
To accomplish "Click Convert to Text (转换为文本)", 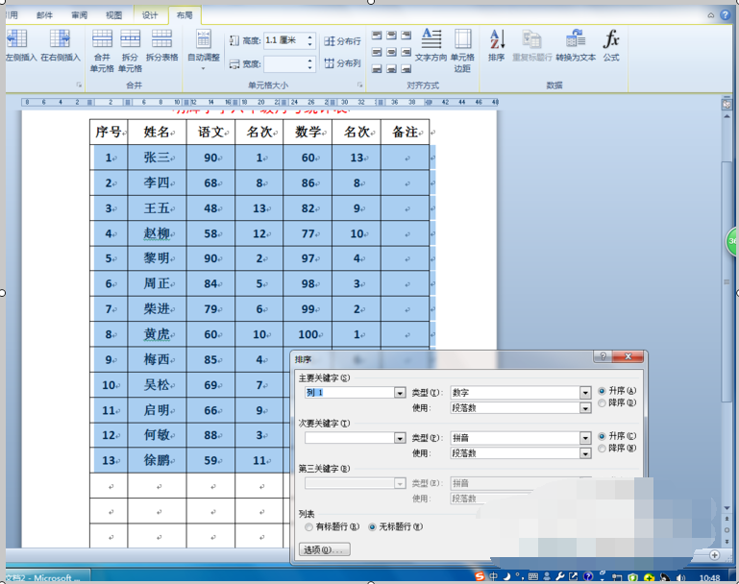I will click(x=576, y=45).
